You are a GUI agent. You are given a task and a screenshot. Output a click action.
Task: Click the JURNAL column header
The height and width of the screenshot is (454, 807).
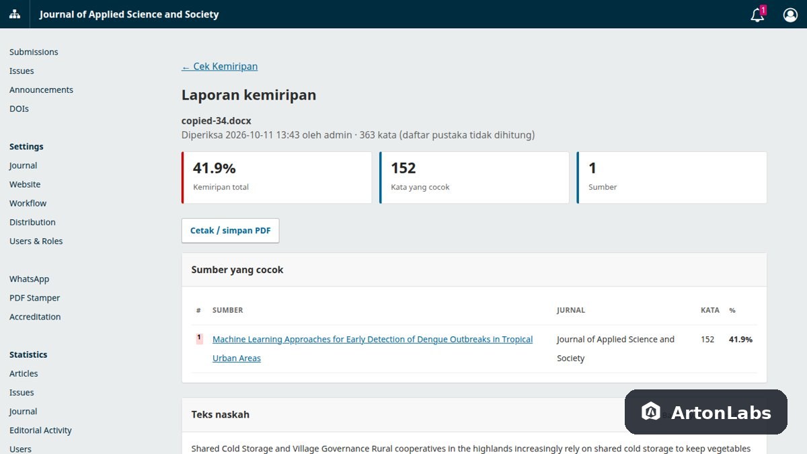[x=571, y=310]
